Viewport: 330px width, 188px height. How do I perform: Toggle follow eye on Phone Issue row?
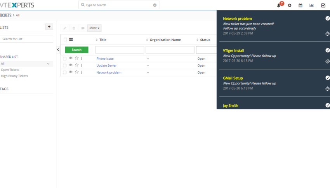pos(71,58)
